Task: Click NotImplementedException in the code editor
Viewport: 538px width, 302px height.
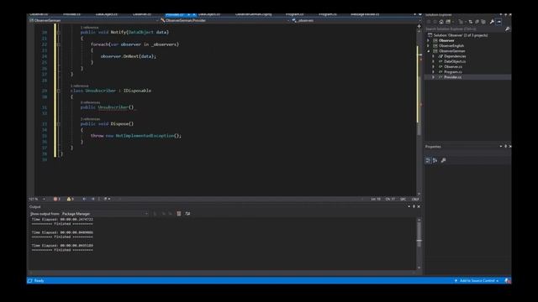Action: 145,136
